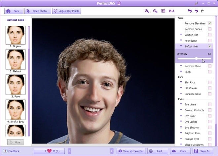The width and height of the screenshot is (218, 156).
Task: Click the printer icon on Print
Action: 151,151
